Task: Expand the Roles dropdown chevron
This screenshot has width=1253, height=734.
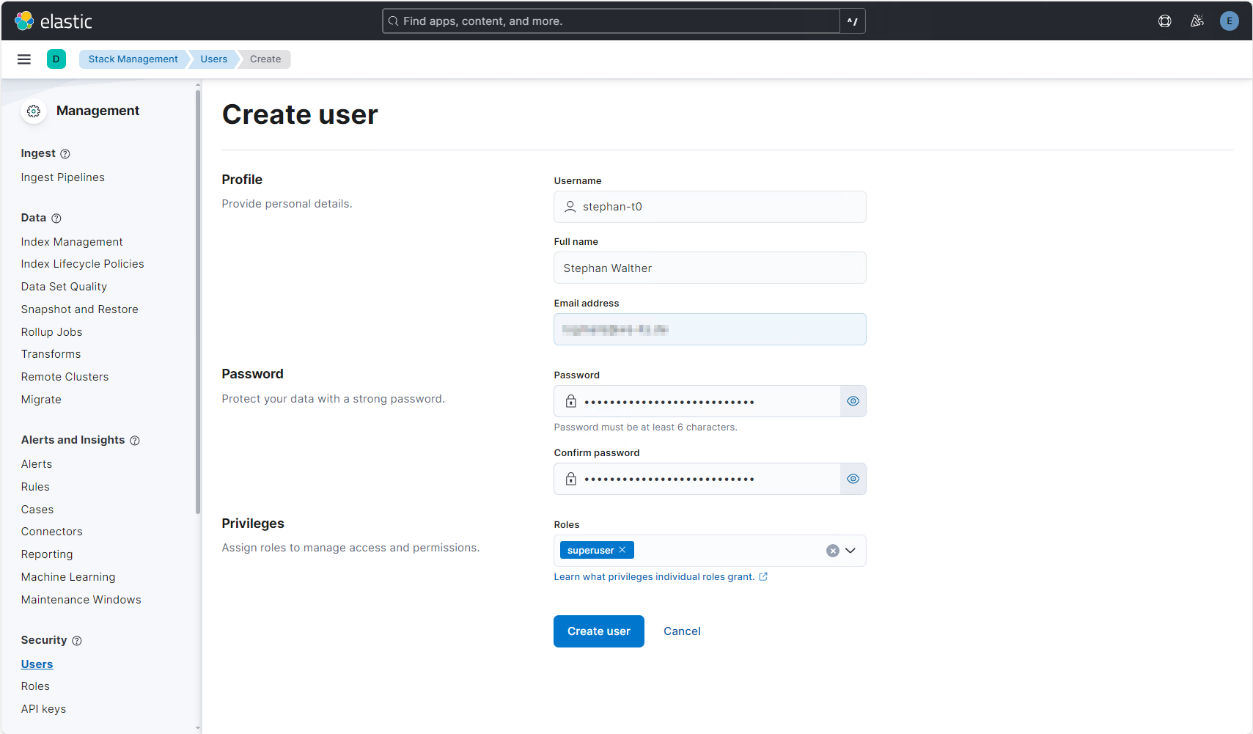Action: [850, 551]
